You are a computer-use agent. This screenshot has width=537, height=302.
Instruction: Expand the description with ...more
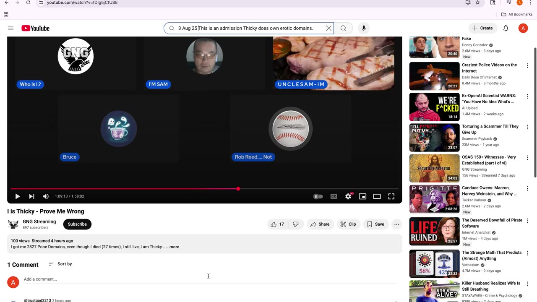[x=172, y=247]
